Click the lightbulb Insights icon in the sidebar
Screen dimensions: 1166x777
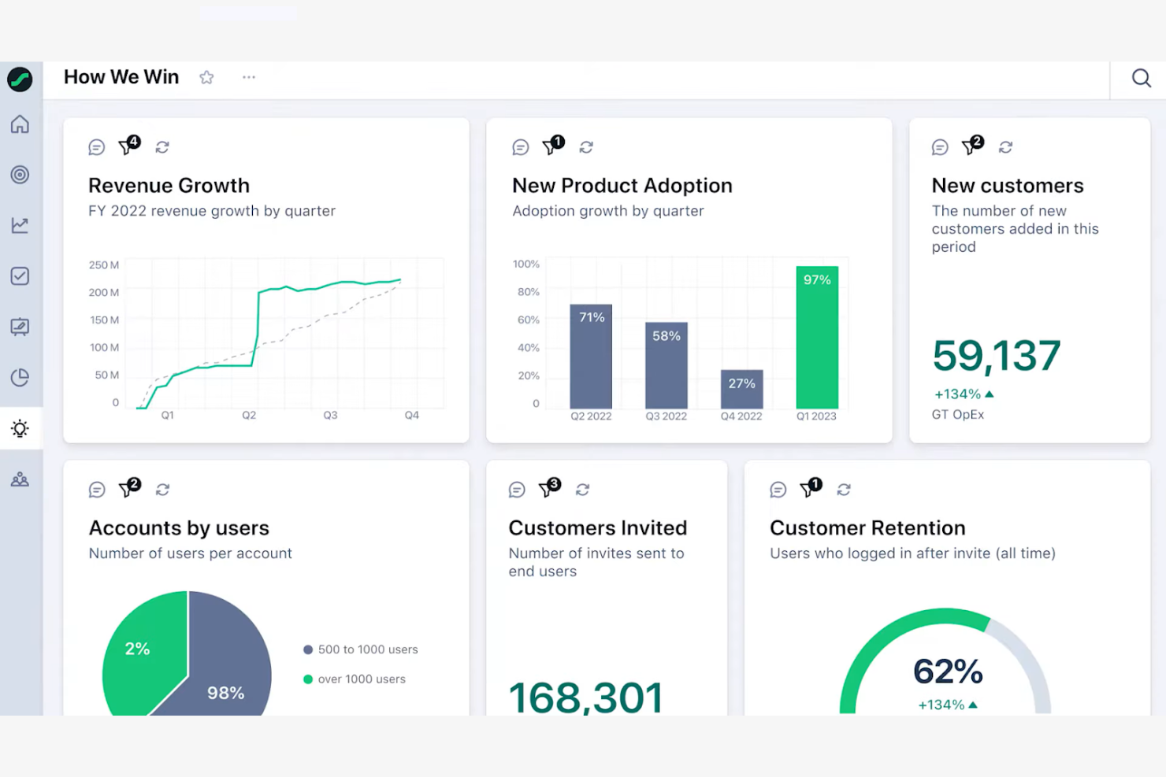pos(20,428)
